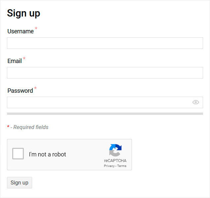This screenshot has height=198, width=210.
Task: Open the reCAPTCHA Terms link
Action: 122,166
